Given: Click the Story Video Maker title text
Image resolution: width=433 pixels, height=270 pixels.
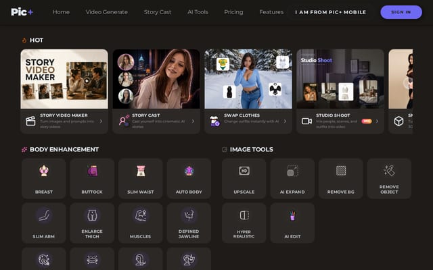Looking at the screenshot, I should tap(64, 115).
